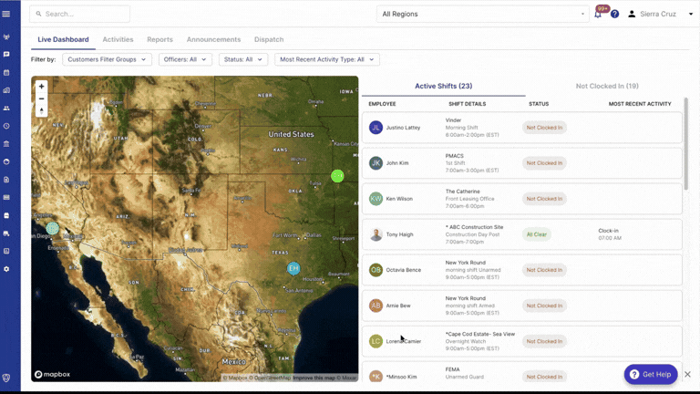Screen dimensions: 700x394
Task: Click Not Clocked In status for John Kim
Action: [x=544, y=163]
